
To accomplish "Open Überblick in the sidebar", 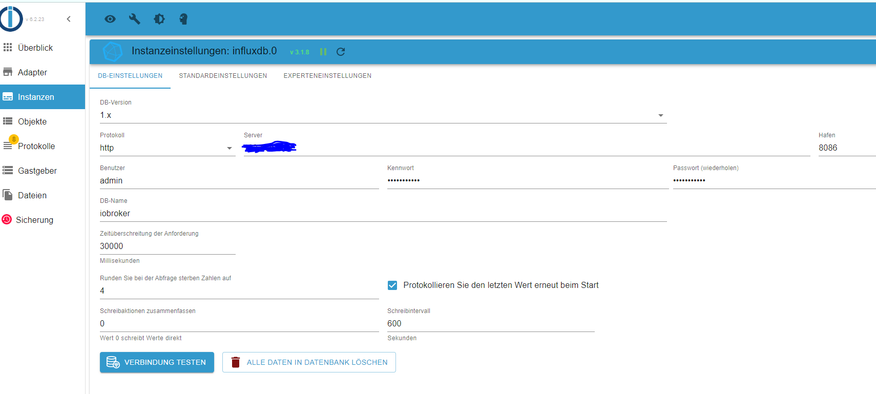I will pyautogui.click(x=43, y=48).
